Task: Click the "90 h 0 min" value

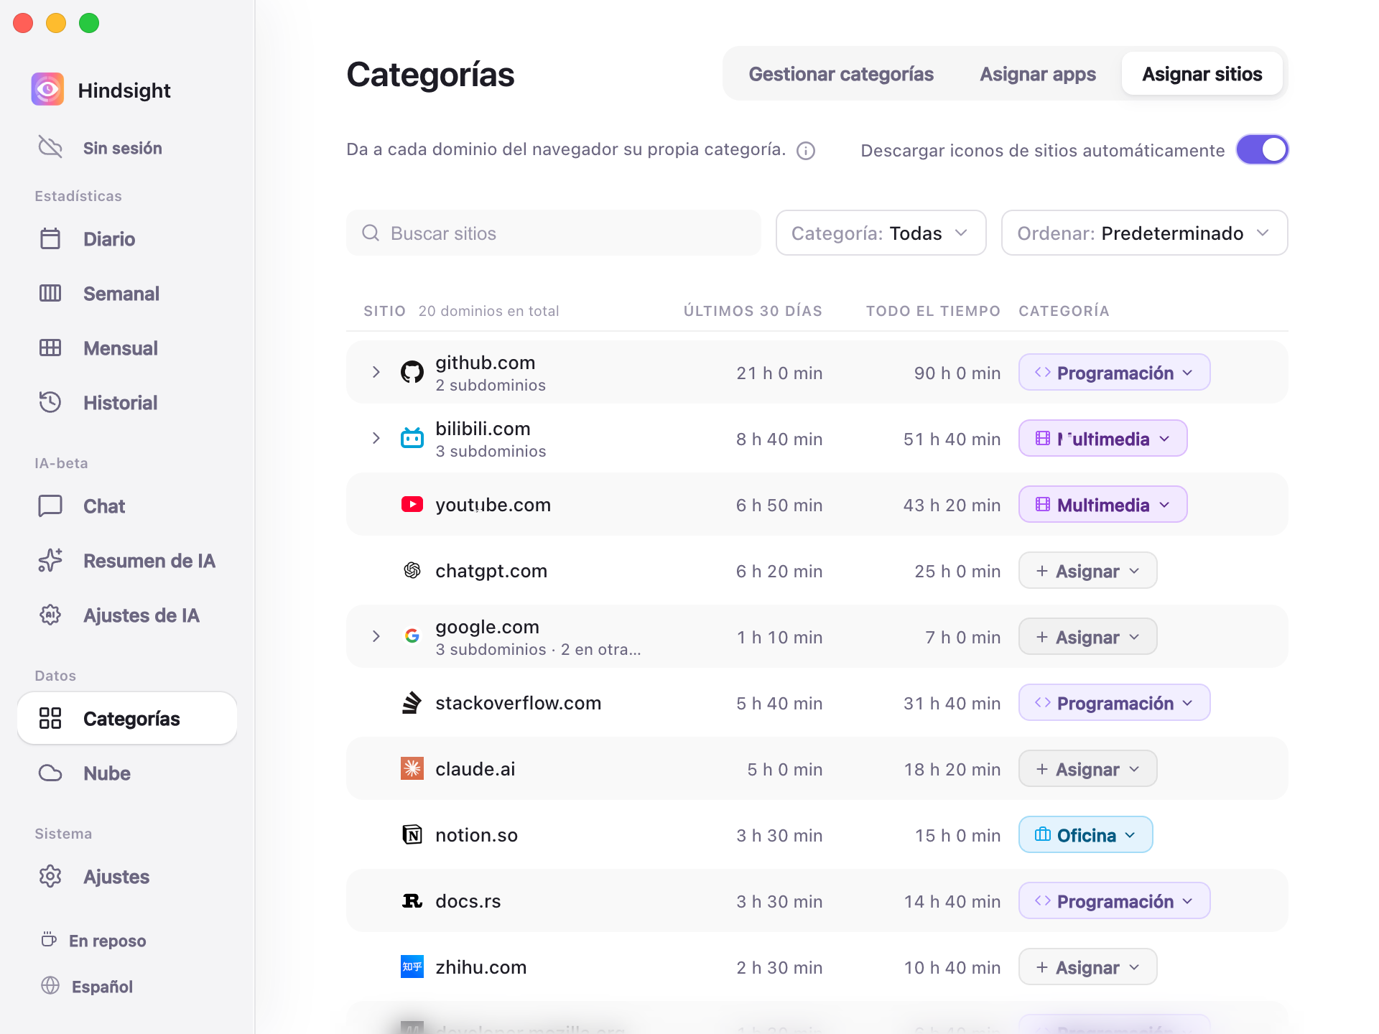Action: point(957,373)
